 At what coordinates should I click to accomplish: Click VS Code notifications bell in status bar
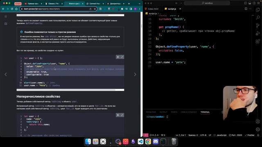pos(258,135)
